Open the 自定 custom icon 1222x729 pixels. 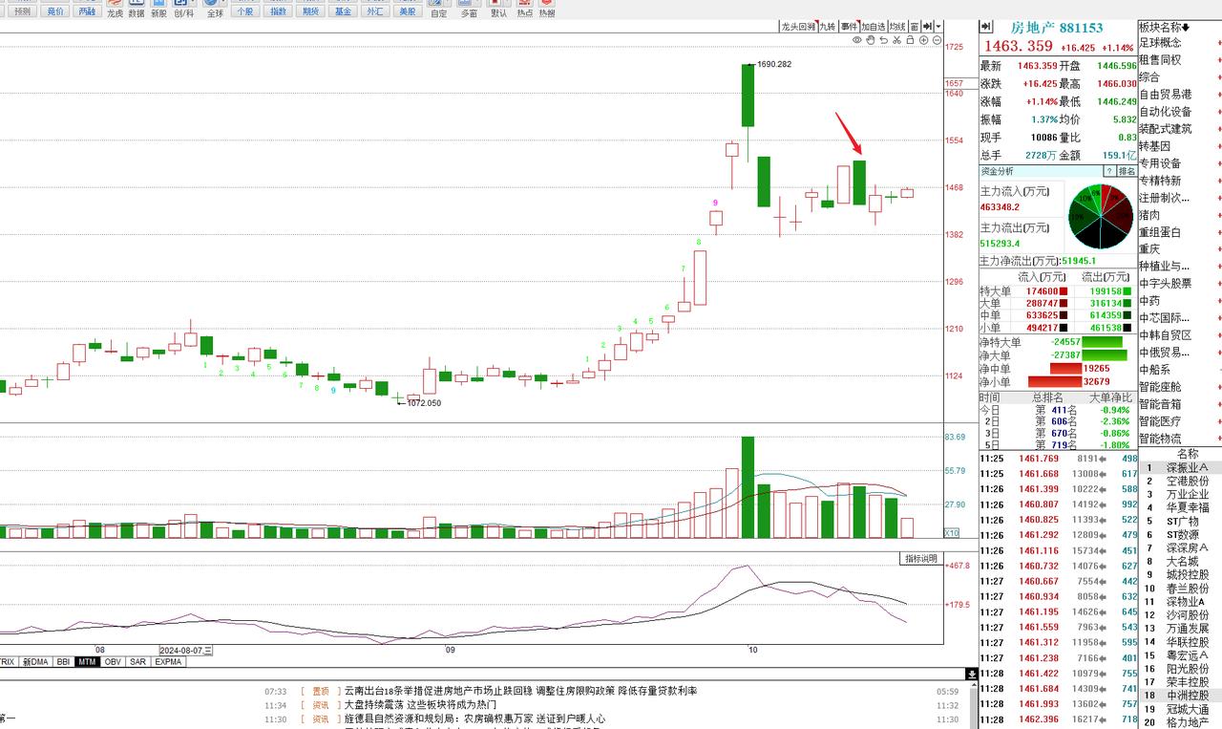(x=438, y=9)
